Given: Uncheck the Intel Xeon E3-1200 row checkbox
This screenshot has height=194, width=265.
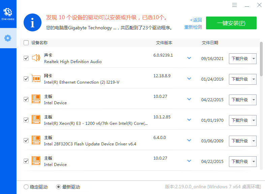Looking at the screenshot, I should click(26, 120).
